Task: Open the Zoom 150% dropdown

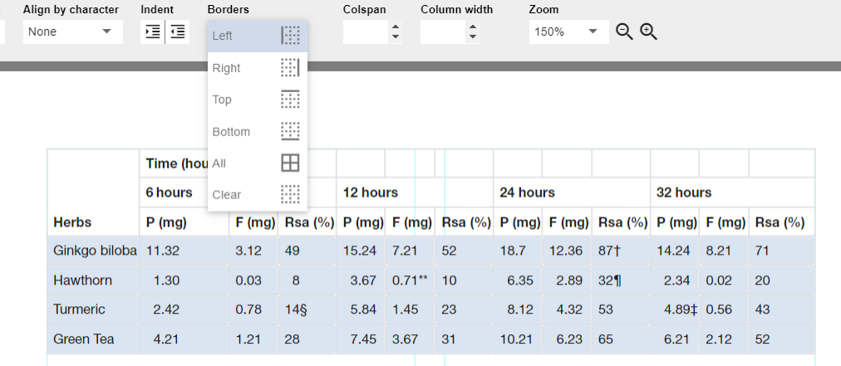Action: pyautogui.click(x=569, y=32)
